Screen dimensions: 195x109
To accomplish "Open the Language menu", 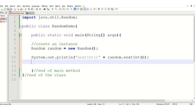I will click(x=36, y=6).
